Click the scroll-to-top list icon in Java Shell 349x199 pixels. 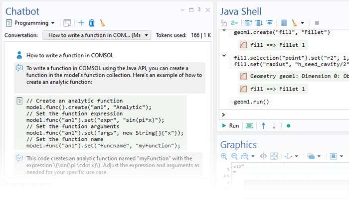pyautogui.click(x=248, y=23)
